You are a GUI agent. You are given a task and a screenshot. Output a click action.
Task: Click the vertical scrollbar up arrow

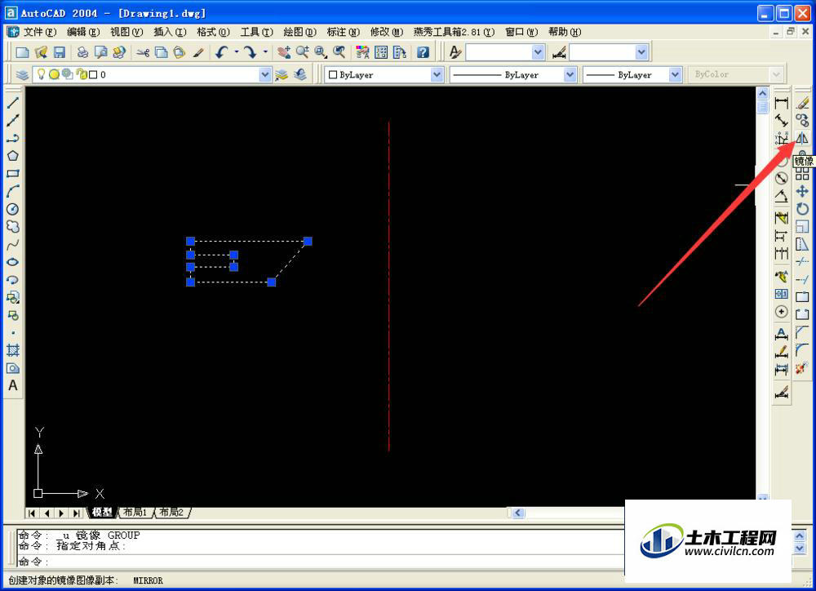pos(762,93)
